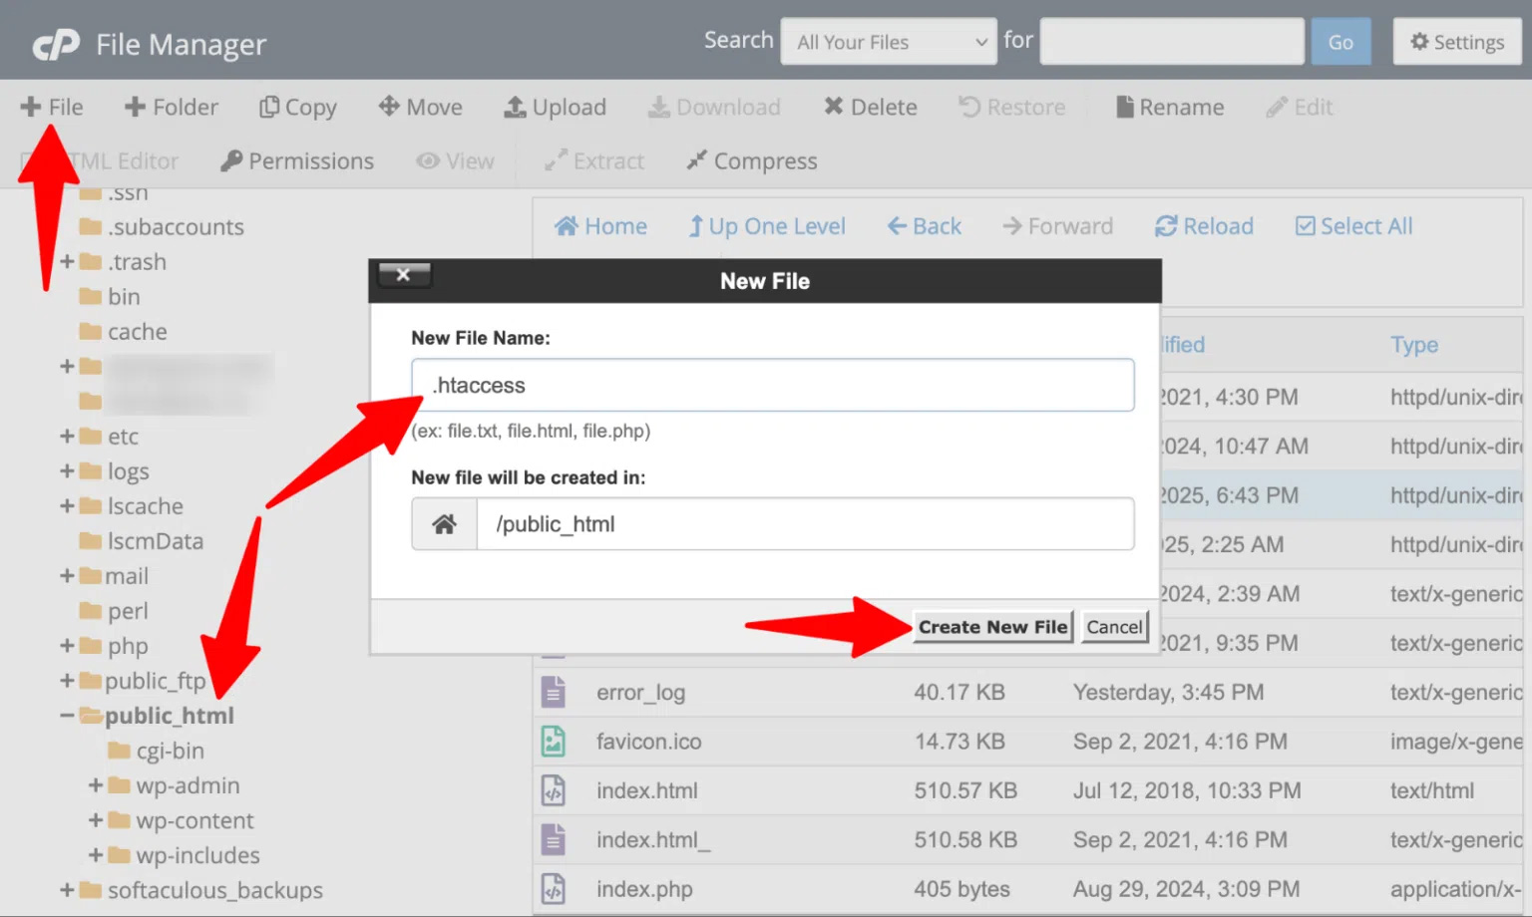The image size is (1532, 917).
Task: Open Settings in the top bar
Action: tap(1456, 42)
